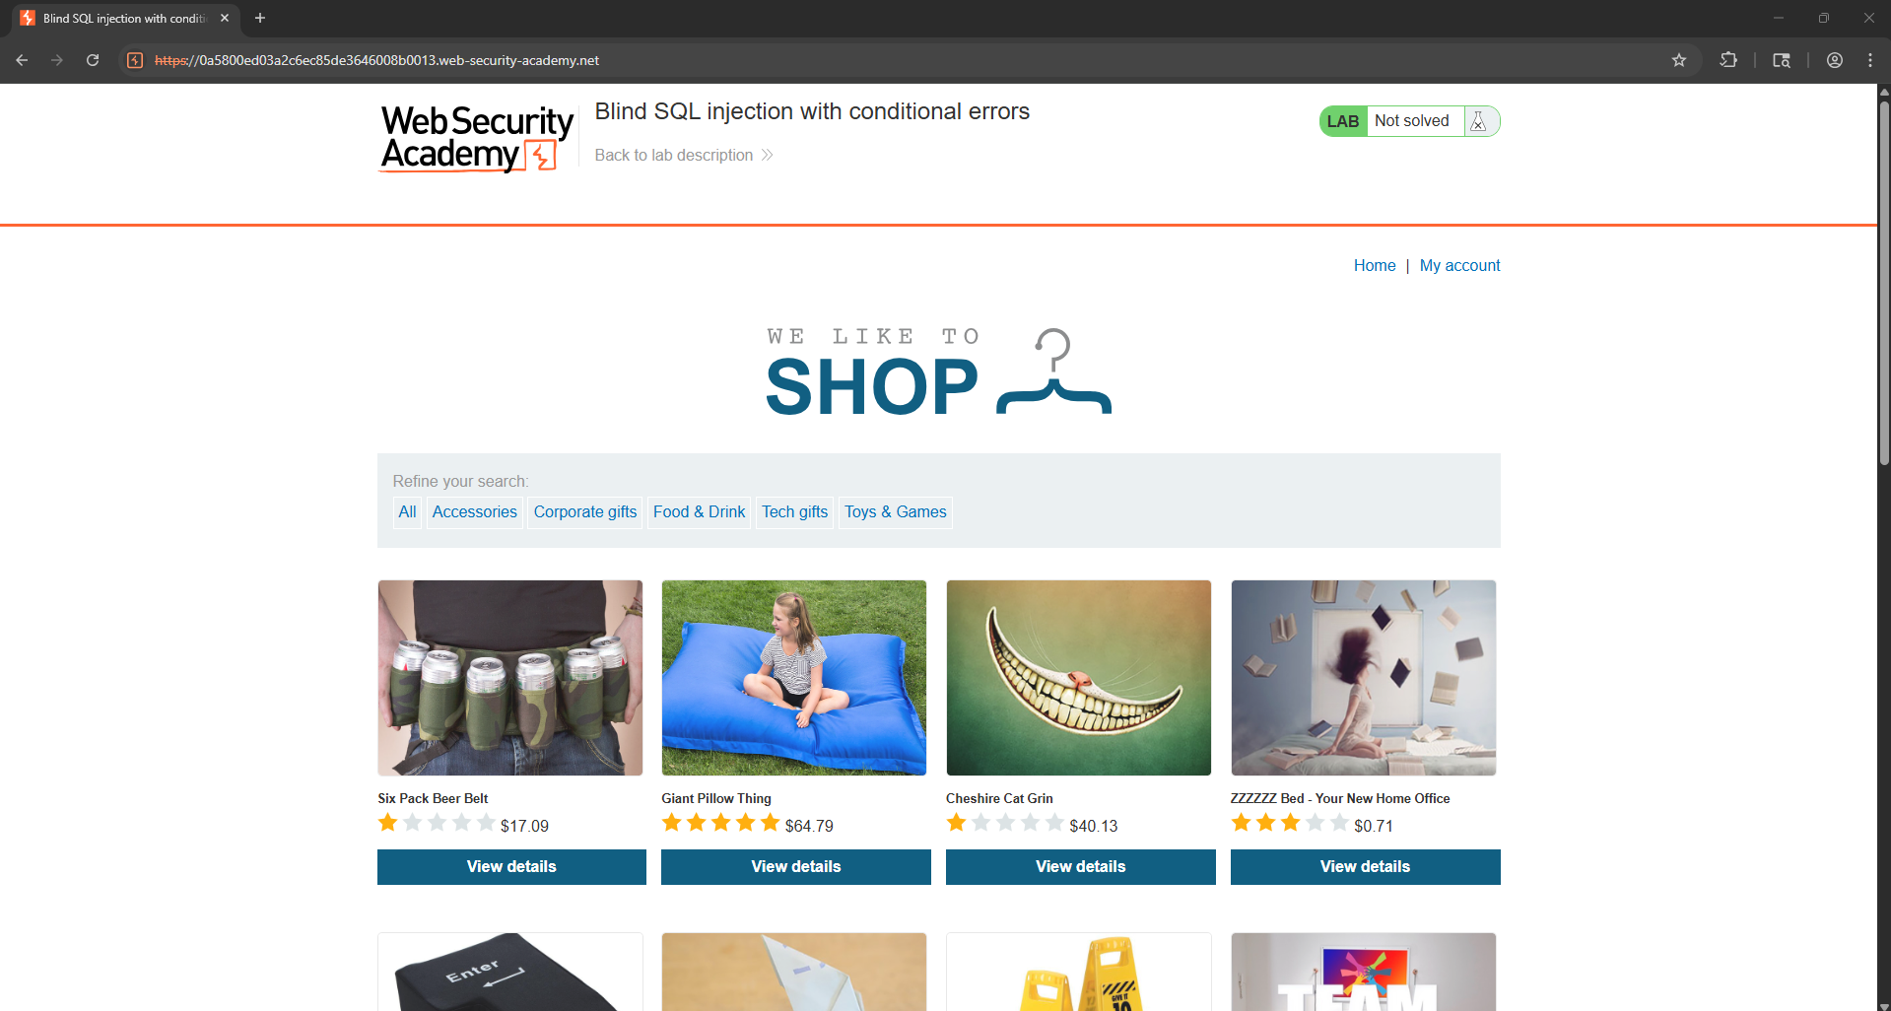Click the site security warning icon
This screenshot has height=1011, width=1891.
pos(136,60)
